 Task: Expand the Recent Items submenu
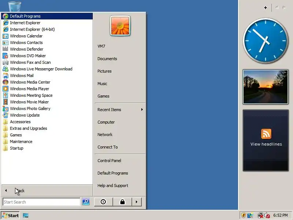120,110
